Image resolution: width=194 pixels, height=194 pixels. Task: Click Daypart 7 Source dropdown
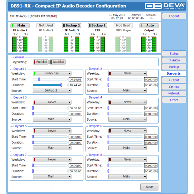pyautogui.click(x=52, y=177)
